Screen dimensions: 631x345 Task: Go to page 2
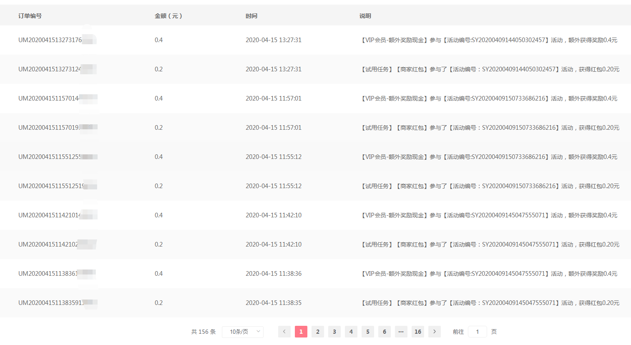318,332
